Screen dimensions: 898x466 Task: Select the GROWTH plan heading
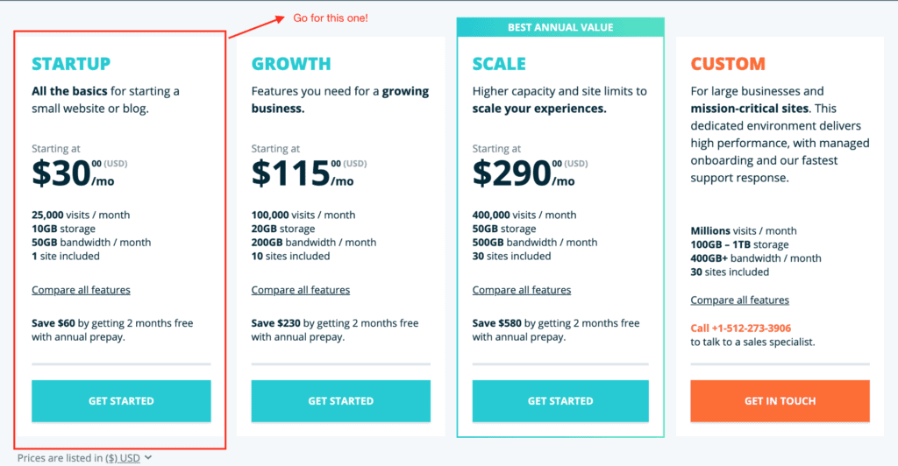coord(291,63)
